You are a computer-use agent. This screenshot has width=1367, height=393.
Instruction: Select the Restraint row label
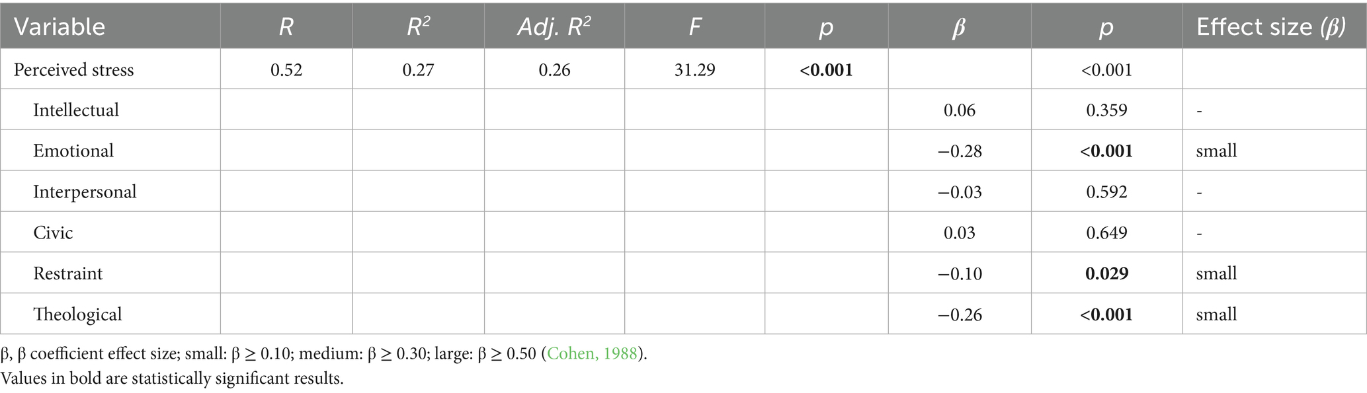pyautogui.click(x=68, y=273)
